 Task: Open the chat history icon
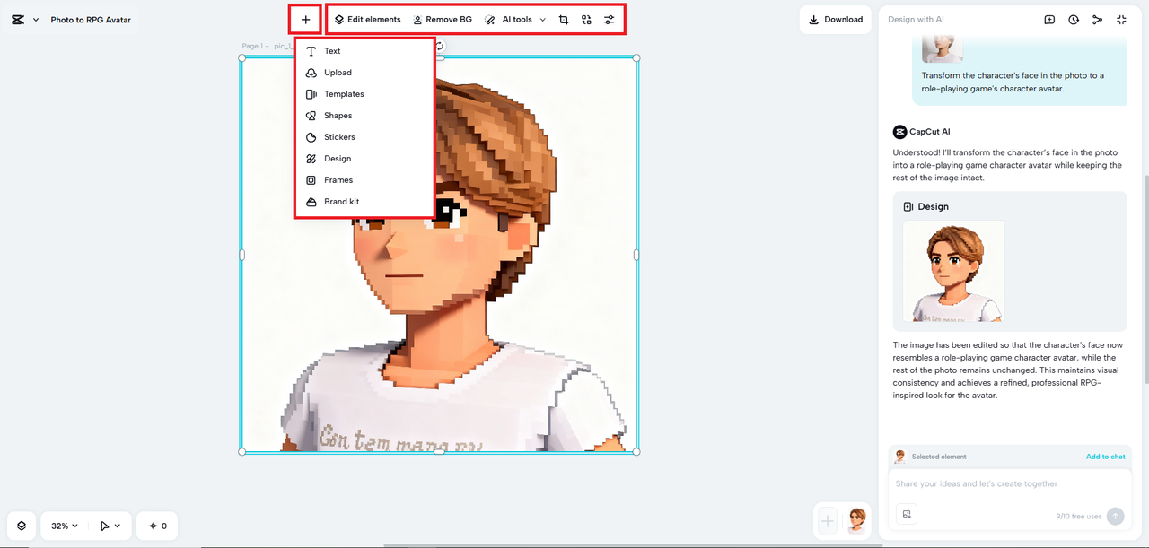1074,19
